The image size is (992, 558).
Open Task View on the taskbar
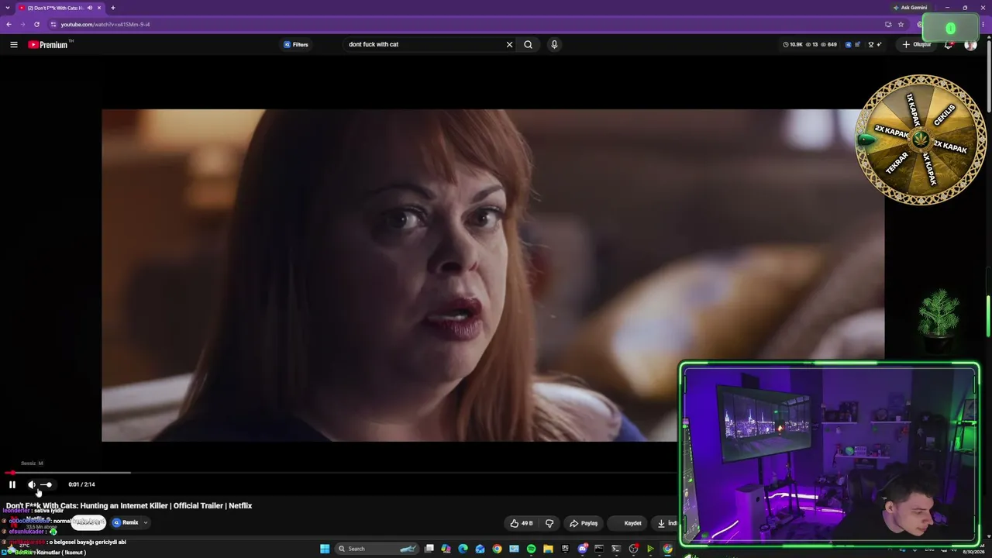(429, 549)
